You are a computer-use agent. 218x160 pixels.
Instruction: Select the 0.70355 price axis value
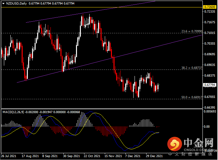[210, 44]
